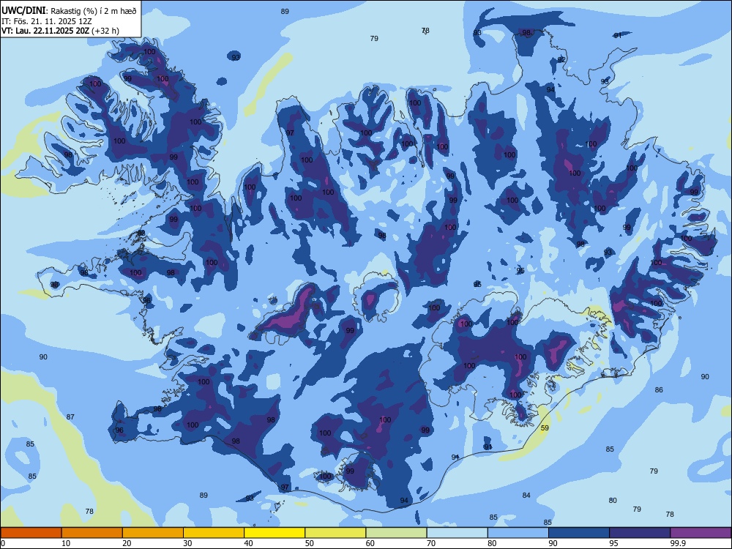Click the title 'UWC/DINI: Rakastig (%) í 2 m hæð'
This screenshot has width=732, height=549.
point(69,11)
